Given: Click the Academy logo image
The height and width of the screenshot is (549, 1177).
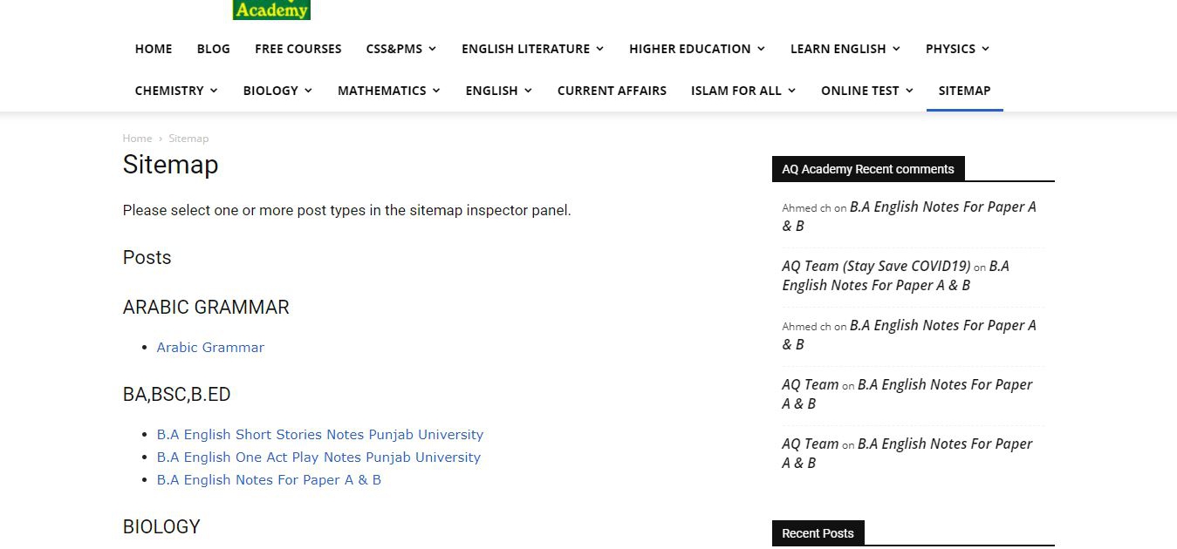Looking at the screenshot, I should pyautogui.click(x=271, y=10).
